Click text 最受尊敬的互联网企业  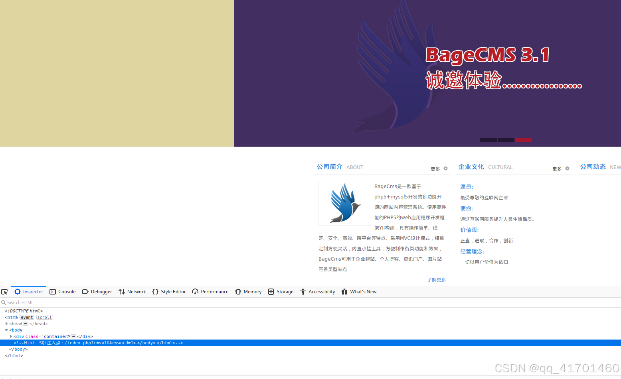tap(484, 198)
